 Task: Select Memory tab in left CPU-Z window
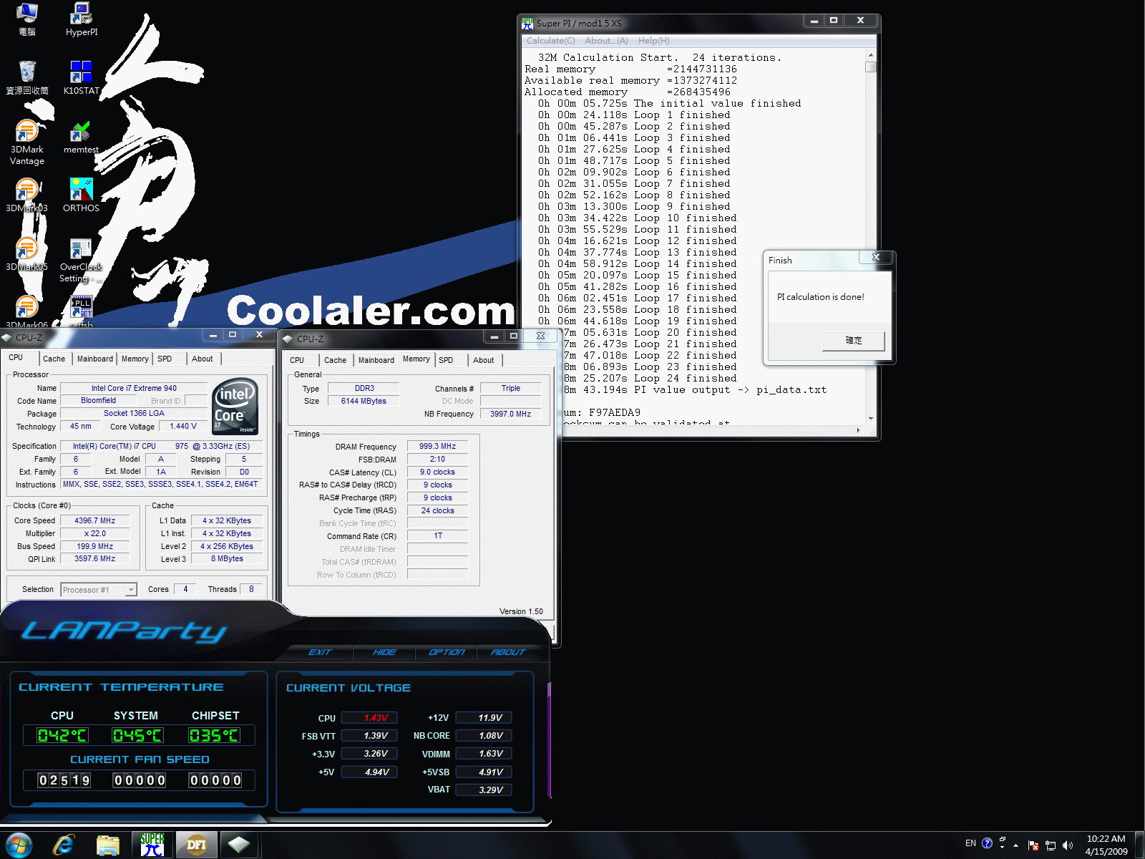pos(135,359)
